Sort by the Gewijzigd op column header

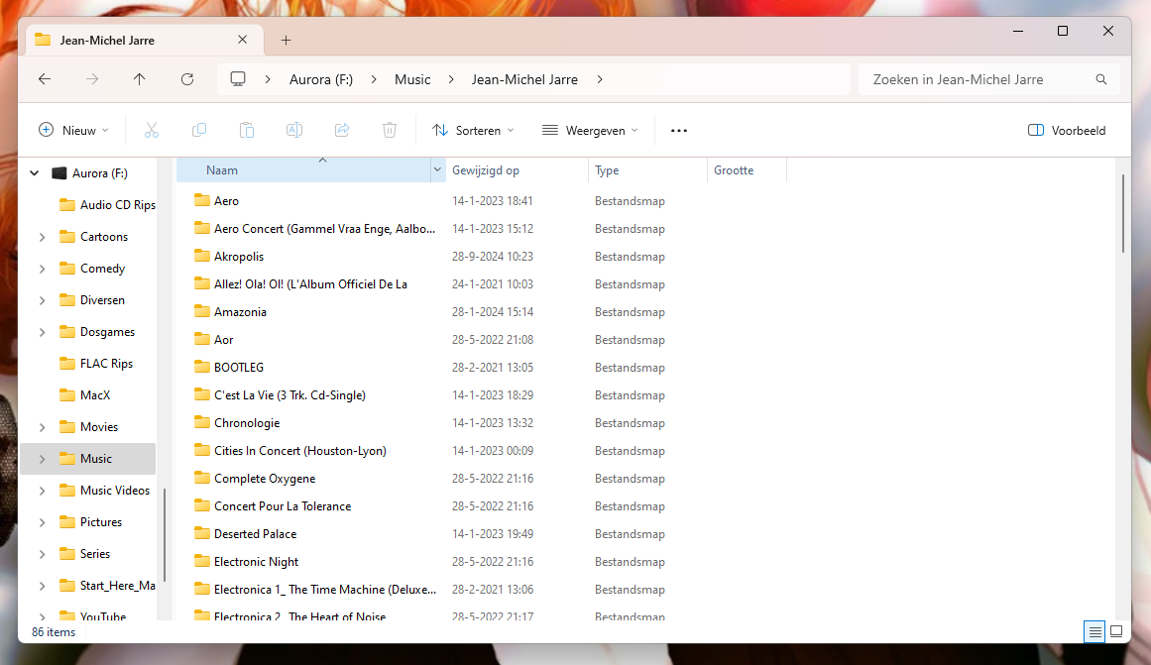coord(517,170)
